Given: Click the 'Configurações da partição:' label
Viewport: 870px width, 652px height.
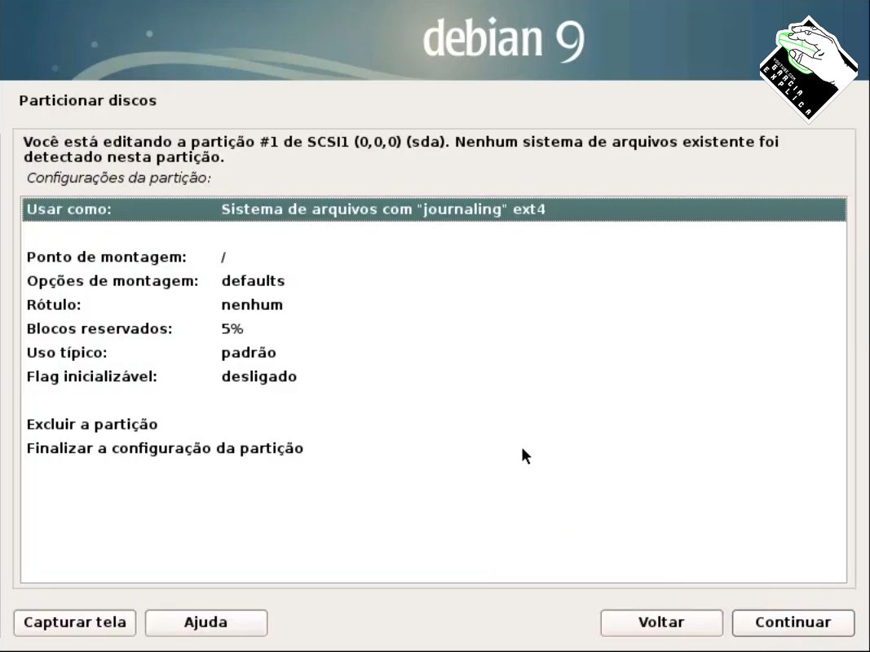Looking at the screenshot, I should (119, 178).
